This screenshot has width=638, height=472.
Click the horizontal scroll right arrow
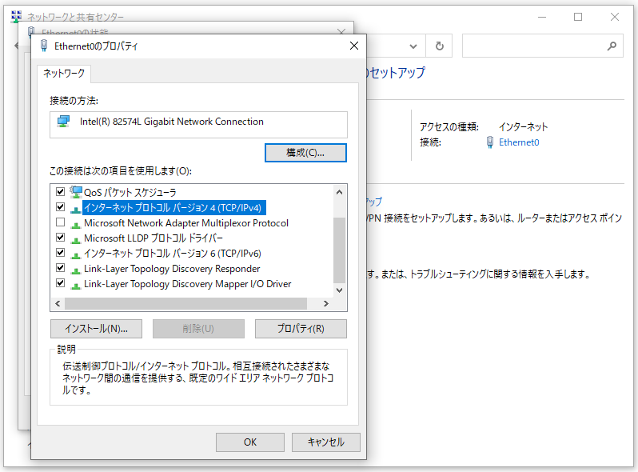tap(326, 303)
